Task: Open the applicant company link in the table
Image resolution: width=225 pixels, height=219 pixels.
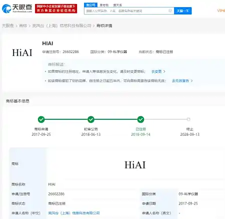Action: click(x=74, y=213)
